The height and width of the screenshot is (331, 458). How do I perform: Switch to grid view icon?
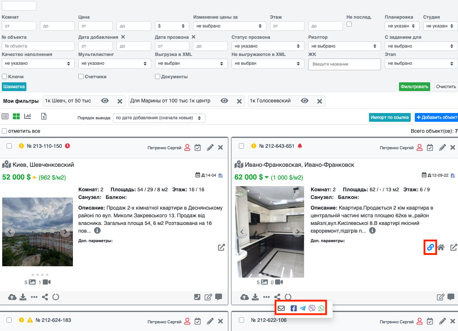[x=16, y=116]
